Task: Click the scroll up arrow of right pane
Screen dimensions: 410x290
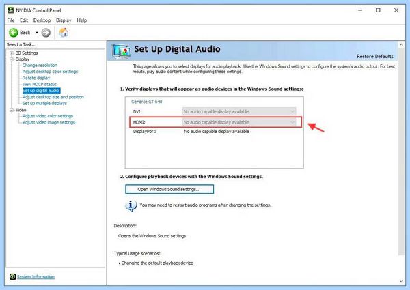Action: coord(401,45)
